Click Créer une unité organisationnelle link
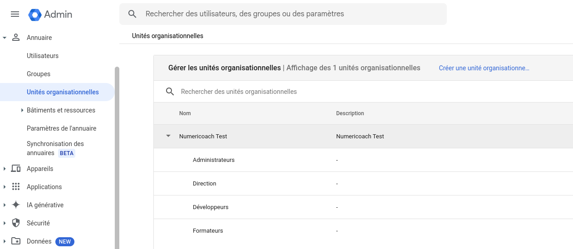The height and width of the screenshot is (249, 573). click(x=484, y=68)
